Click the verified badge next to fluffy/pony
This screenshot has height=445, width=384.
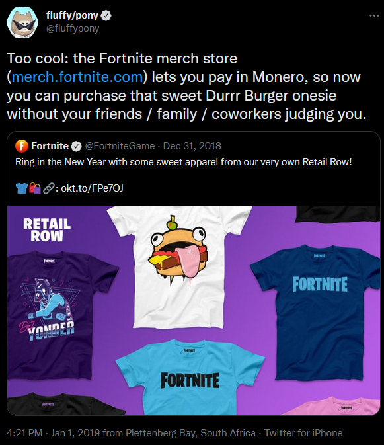106,15
